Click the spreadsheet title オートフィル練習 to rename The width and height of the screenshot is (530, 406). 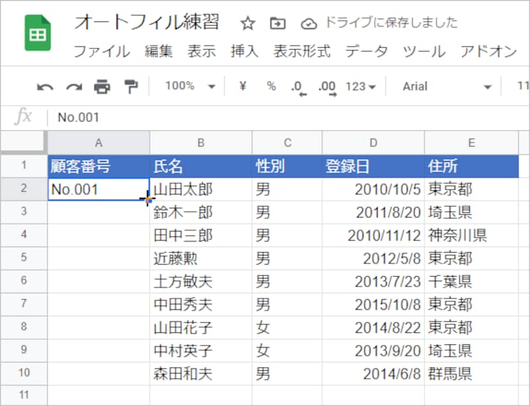(146, 21)
